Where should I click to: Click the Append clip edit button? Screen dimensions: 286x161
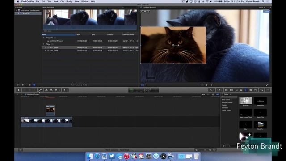pyautogui.click(x=56, y=90)
